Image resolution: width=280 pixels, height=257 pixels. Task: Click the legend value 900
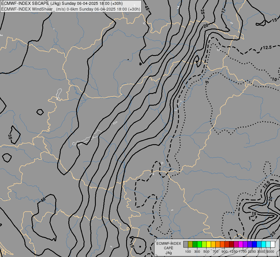[225, 252]
